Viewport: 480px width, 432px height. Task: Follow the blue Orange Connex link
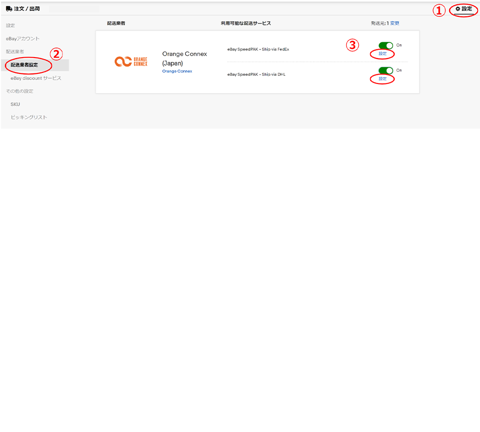pyautogui.click(x=177, y=71)
